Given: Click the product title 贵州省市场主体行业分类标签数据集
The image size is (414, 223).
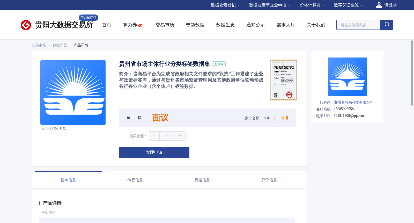Looking at the screenshot, I should pos(164,64).
